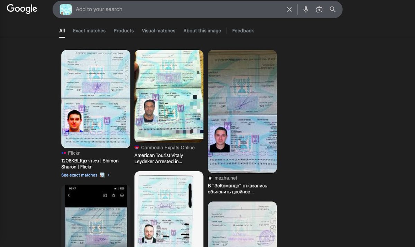The image size is (415, 247).
Task: Click the mezha.net source label
Action: 226,178
